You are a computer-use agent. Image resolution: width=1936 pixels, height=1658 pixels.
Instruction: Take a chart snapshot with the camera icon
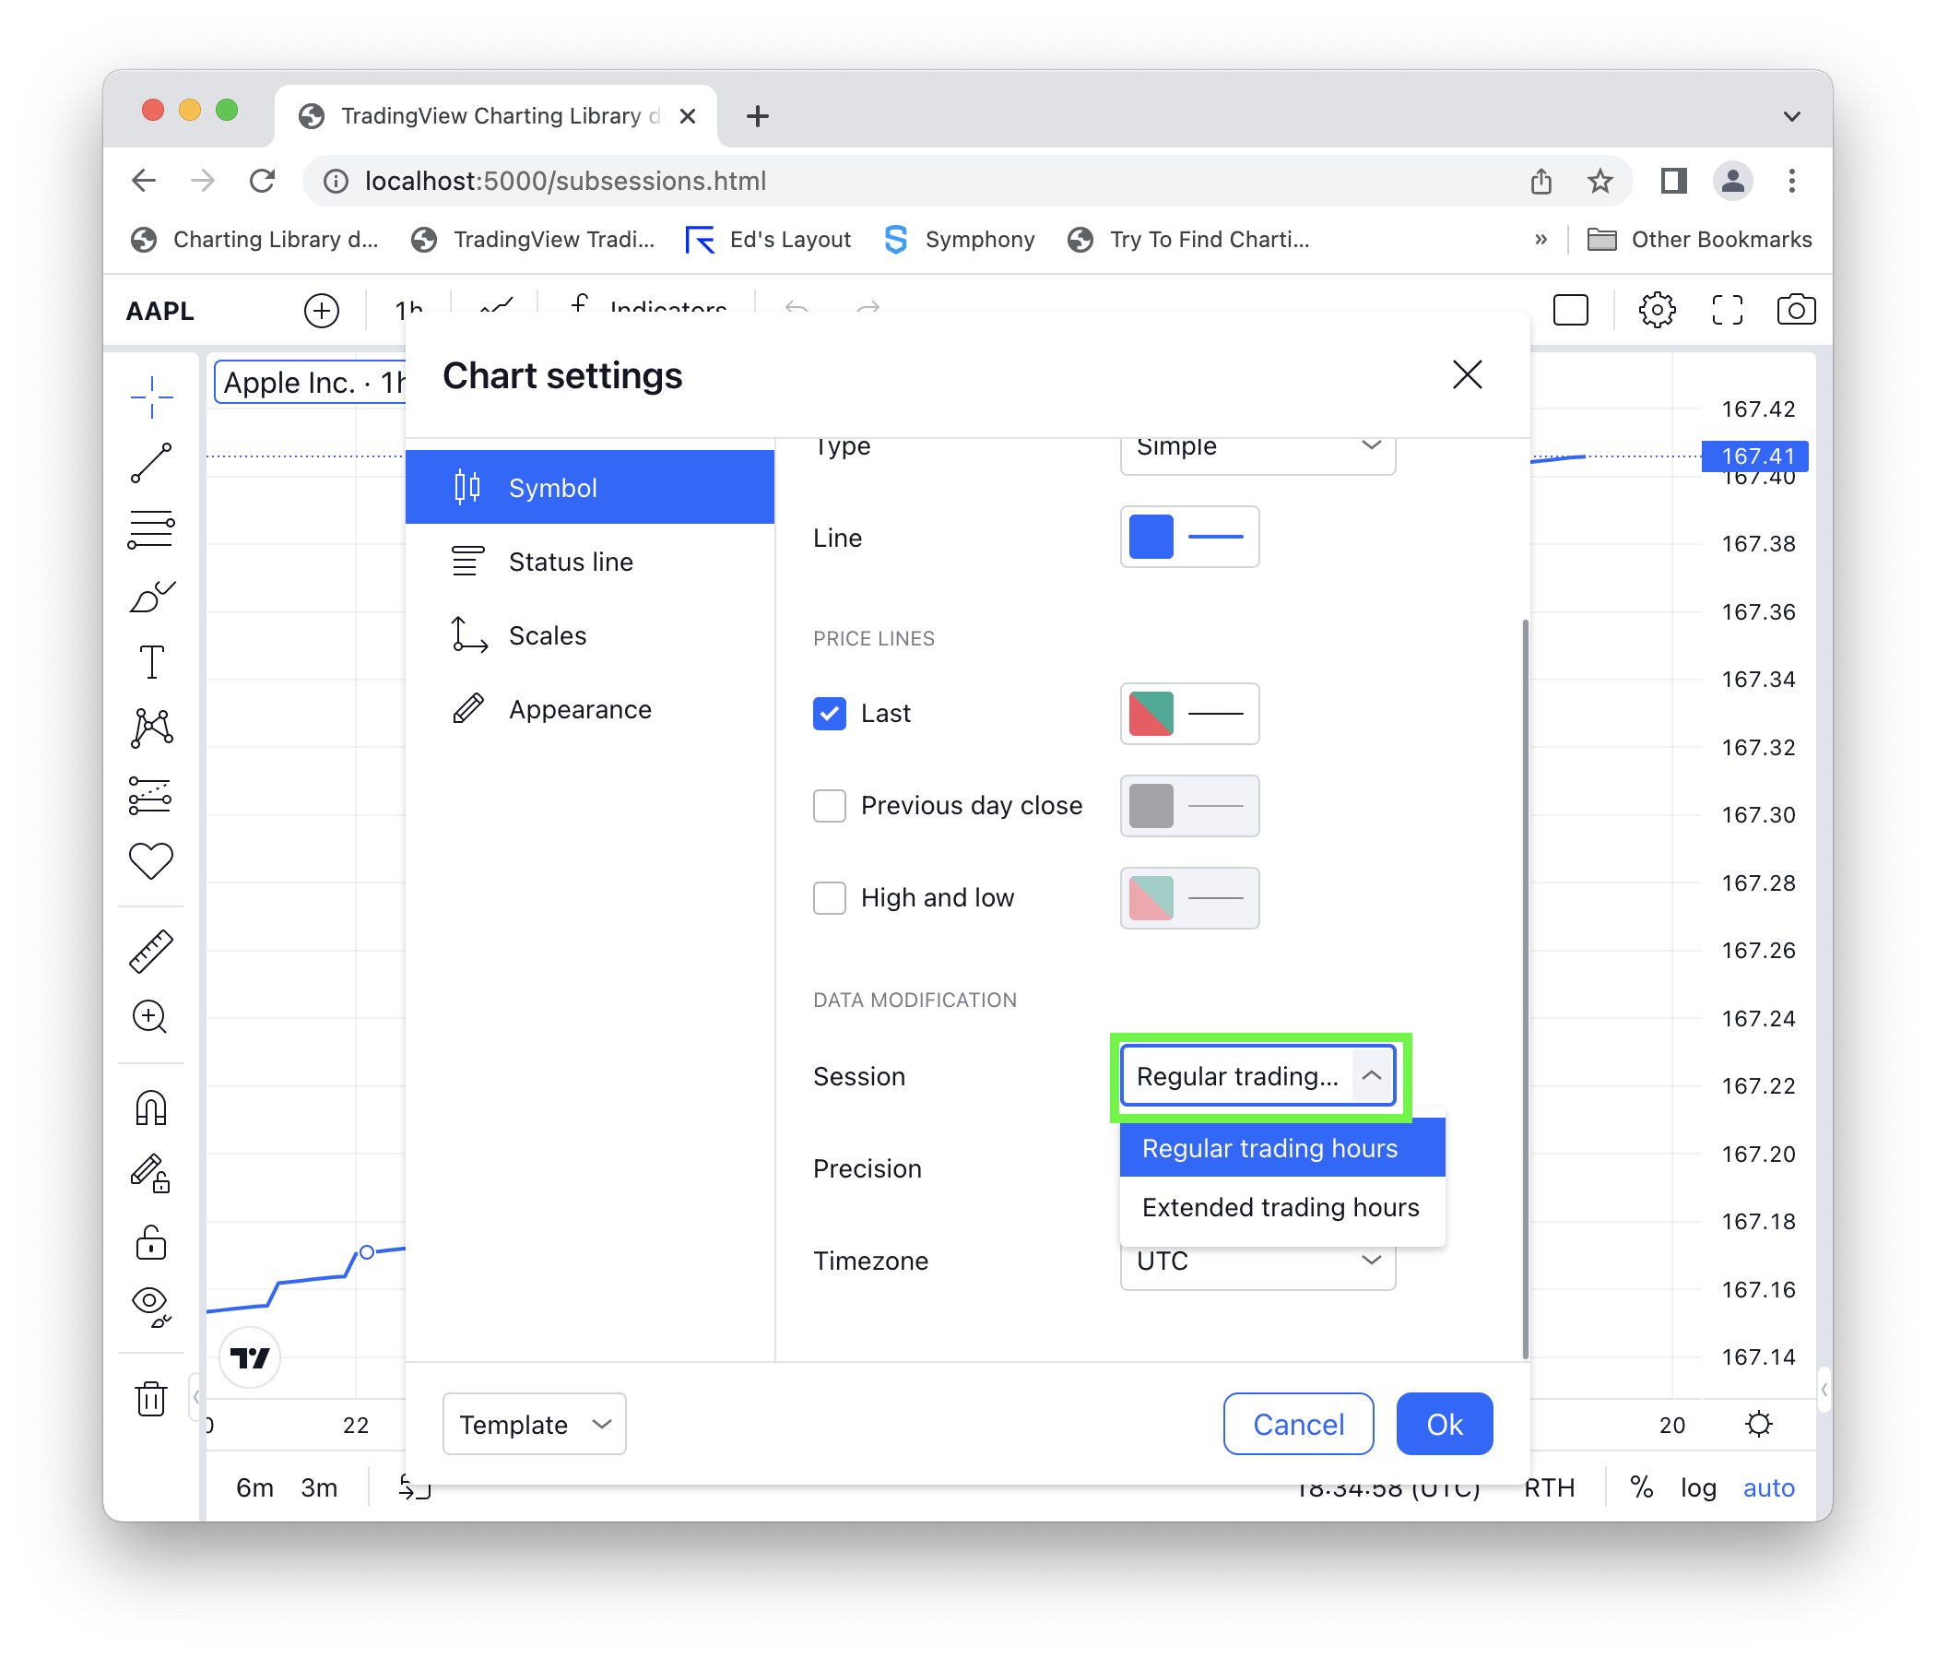[1795, 309]
